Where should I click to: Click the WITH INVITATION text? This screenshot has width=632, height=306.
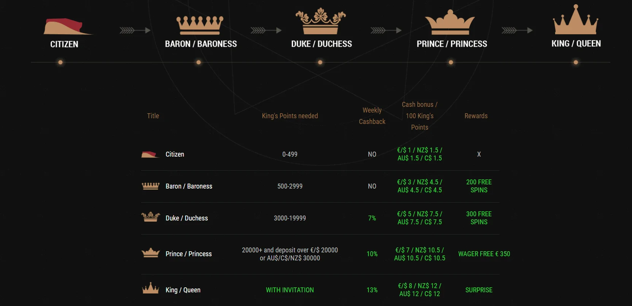(x=290, y=290)
